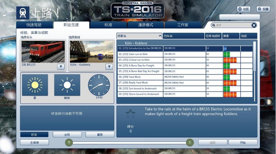
Task: Click the 晴朗 clear weather icon
Action: click(x=67, y=85)
